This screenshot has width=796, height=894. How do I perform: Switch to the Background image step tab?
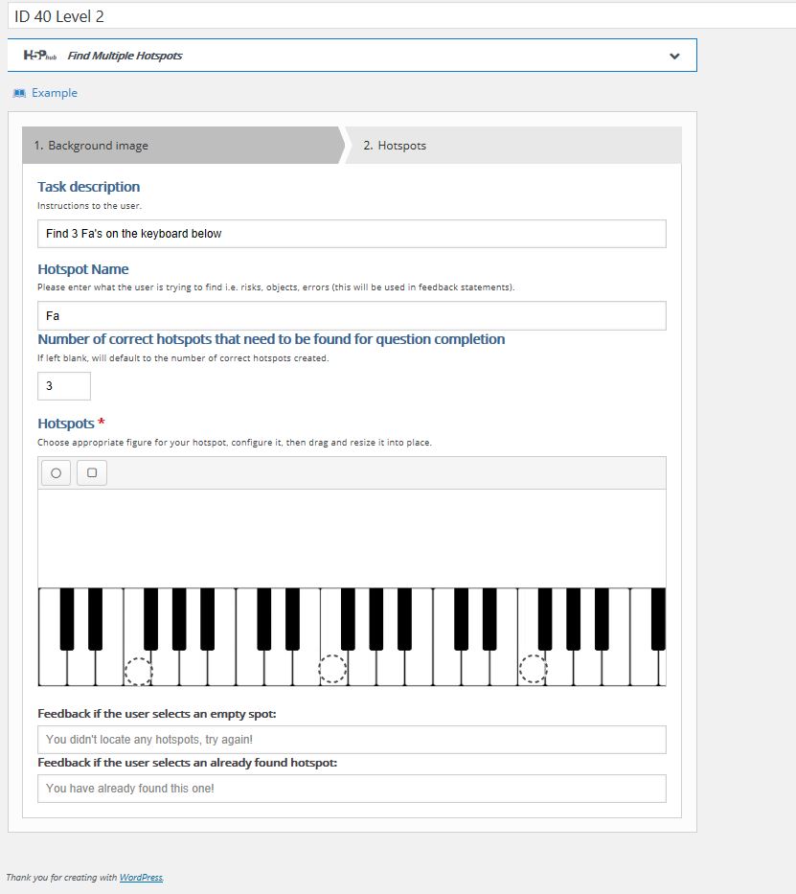point(184,146)
